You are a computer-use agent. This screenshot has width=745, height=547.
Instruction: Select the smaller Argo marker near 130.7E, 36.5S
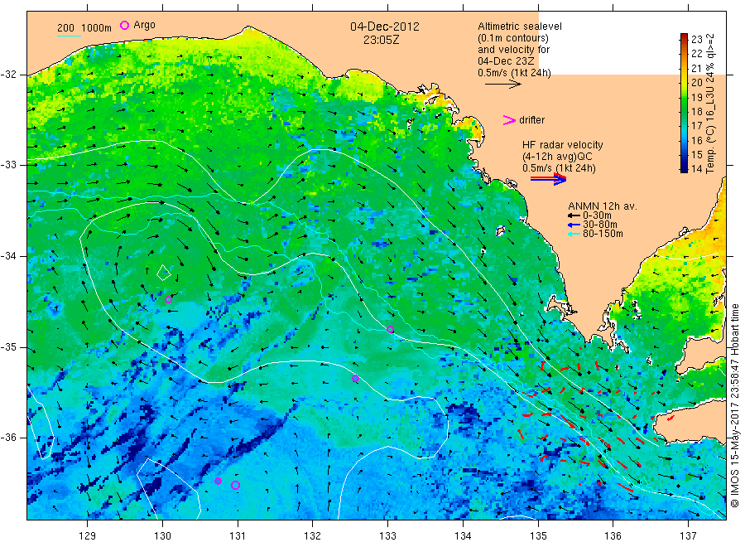[x=218, y=481]
